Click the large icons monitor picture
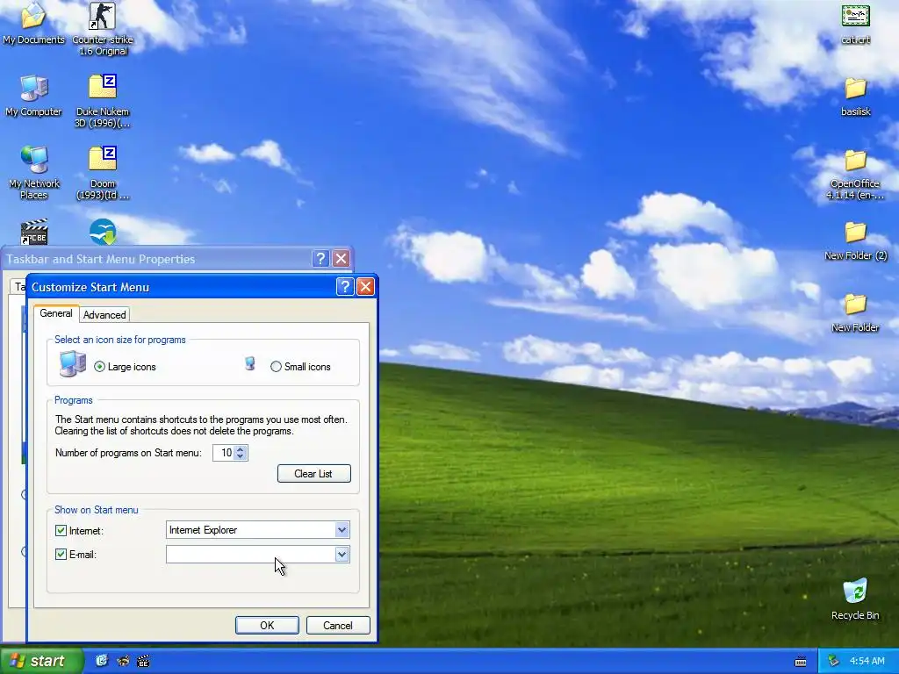The image size is (899, 674). coord(73,363)
